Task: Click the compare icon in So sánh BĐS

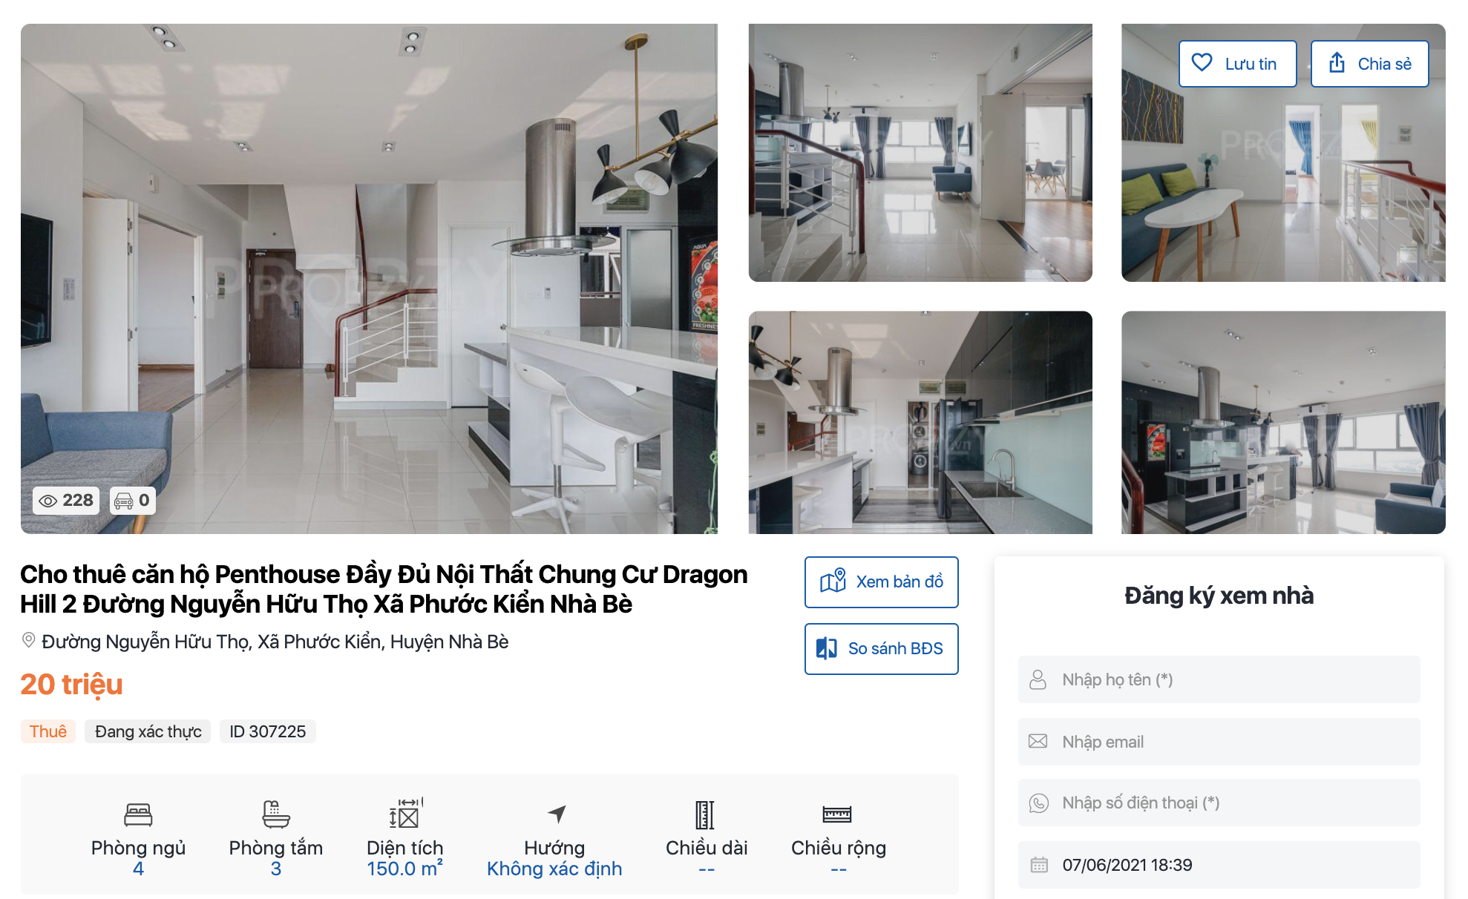Action: click(x=826, y=648)
